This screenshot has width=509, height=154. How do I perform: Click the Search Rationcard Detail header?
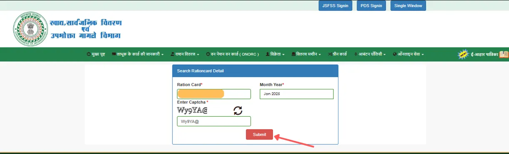click(255, 71)
